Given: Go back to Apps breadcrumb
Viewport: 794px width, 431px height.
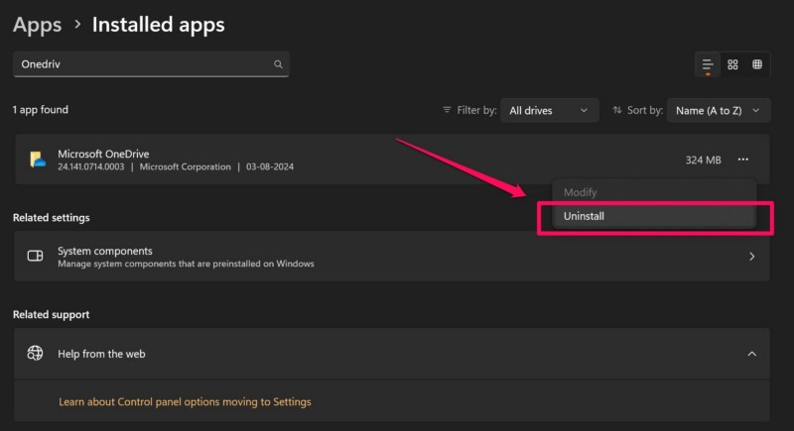Looking at the screenshot, I should [35, 24].
